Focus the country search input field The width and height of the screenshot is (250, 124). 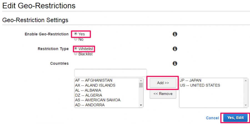(111, 73)
